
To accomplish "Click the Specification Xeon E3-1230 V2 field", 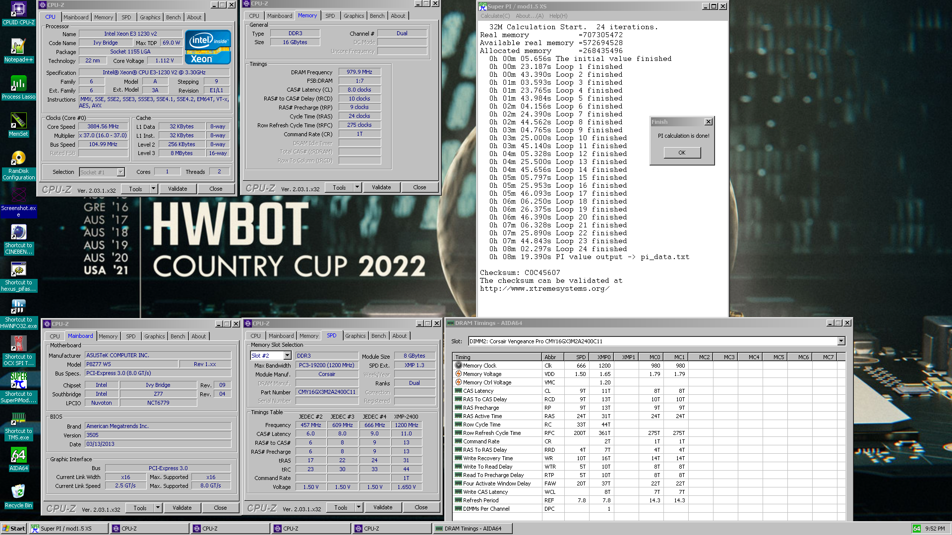I will click(154, 73).
